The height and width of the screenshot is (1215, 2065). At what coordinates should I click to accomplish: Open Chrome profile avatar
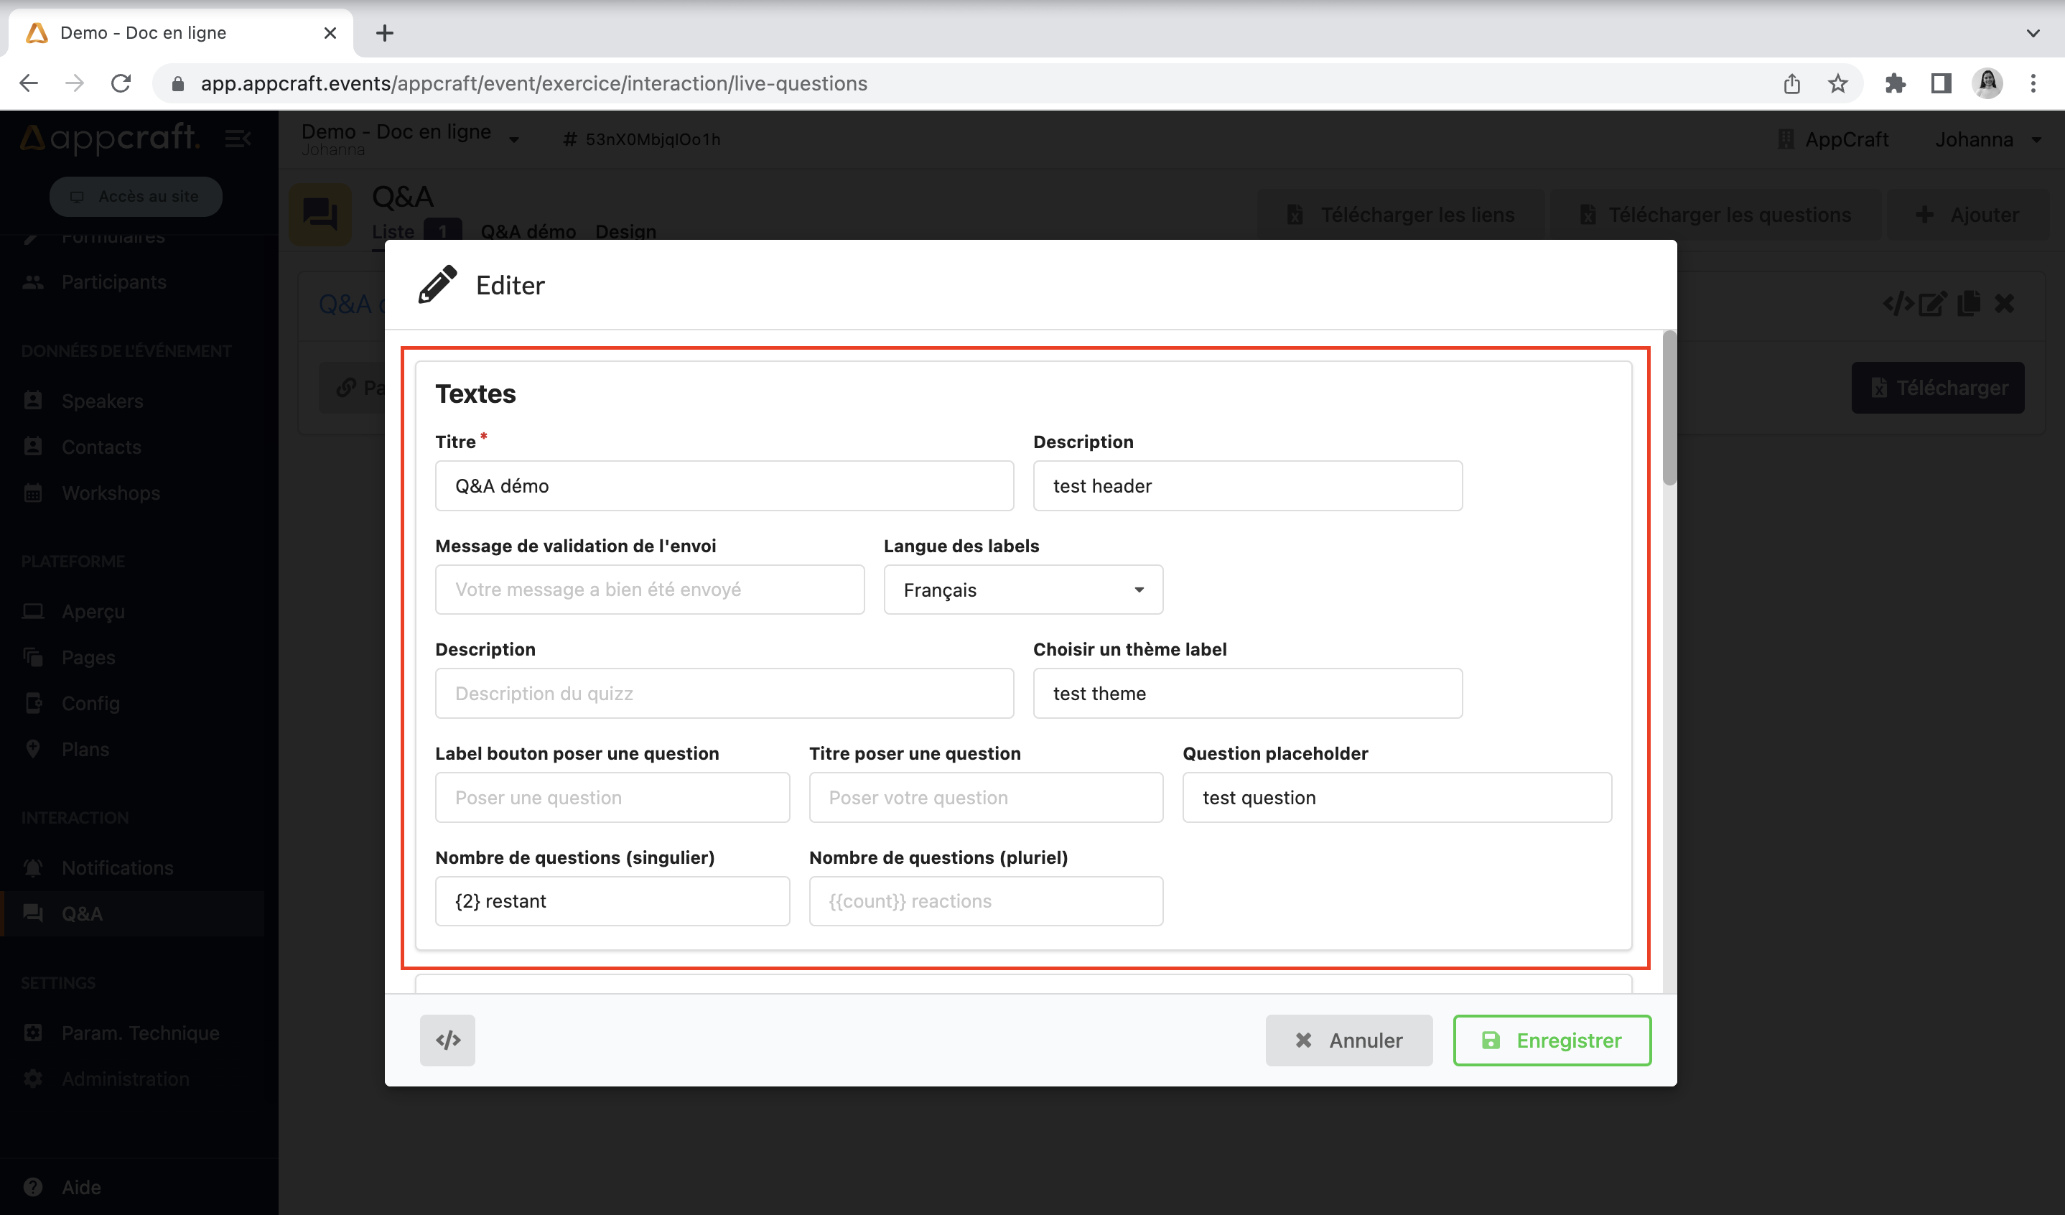pyautogui.click(x=1987, y=83)
